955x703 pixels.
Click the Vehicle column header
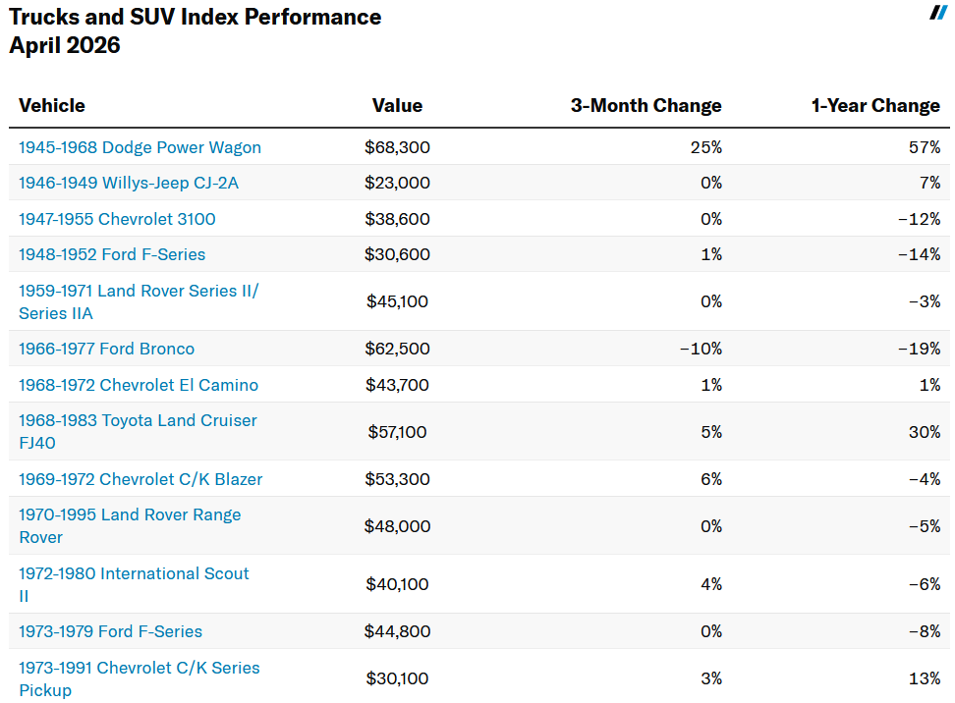(52, 105)
